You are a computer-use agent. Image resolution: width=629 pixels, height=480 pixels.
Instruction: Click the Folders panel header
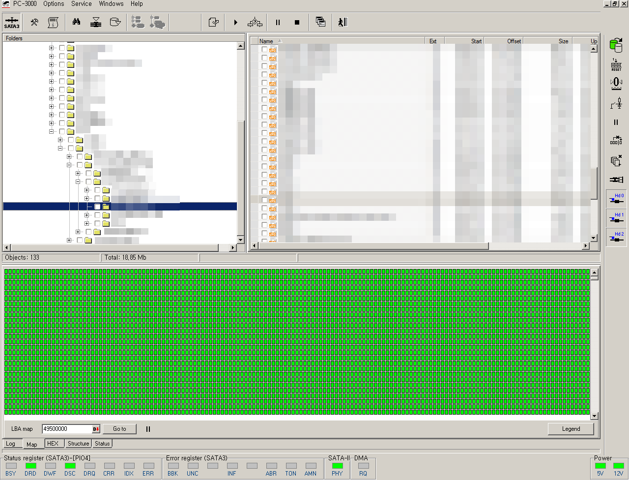pos(123,38)
